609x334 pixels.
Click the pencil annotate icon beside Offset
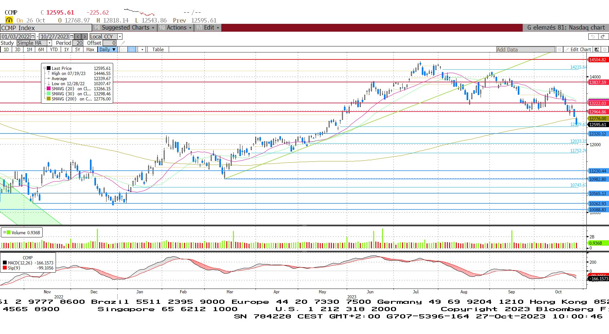click(123, 43)
